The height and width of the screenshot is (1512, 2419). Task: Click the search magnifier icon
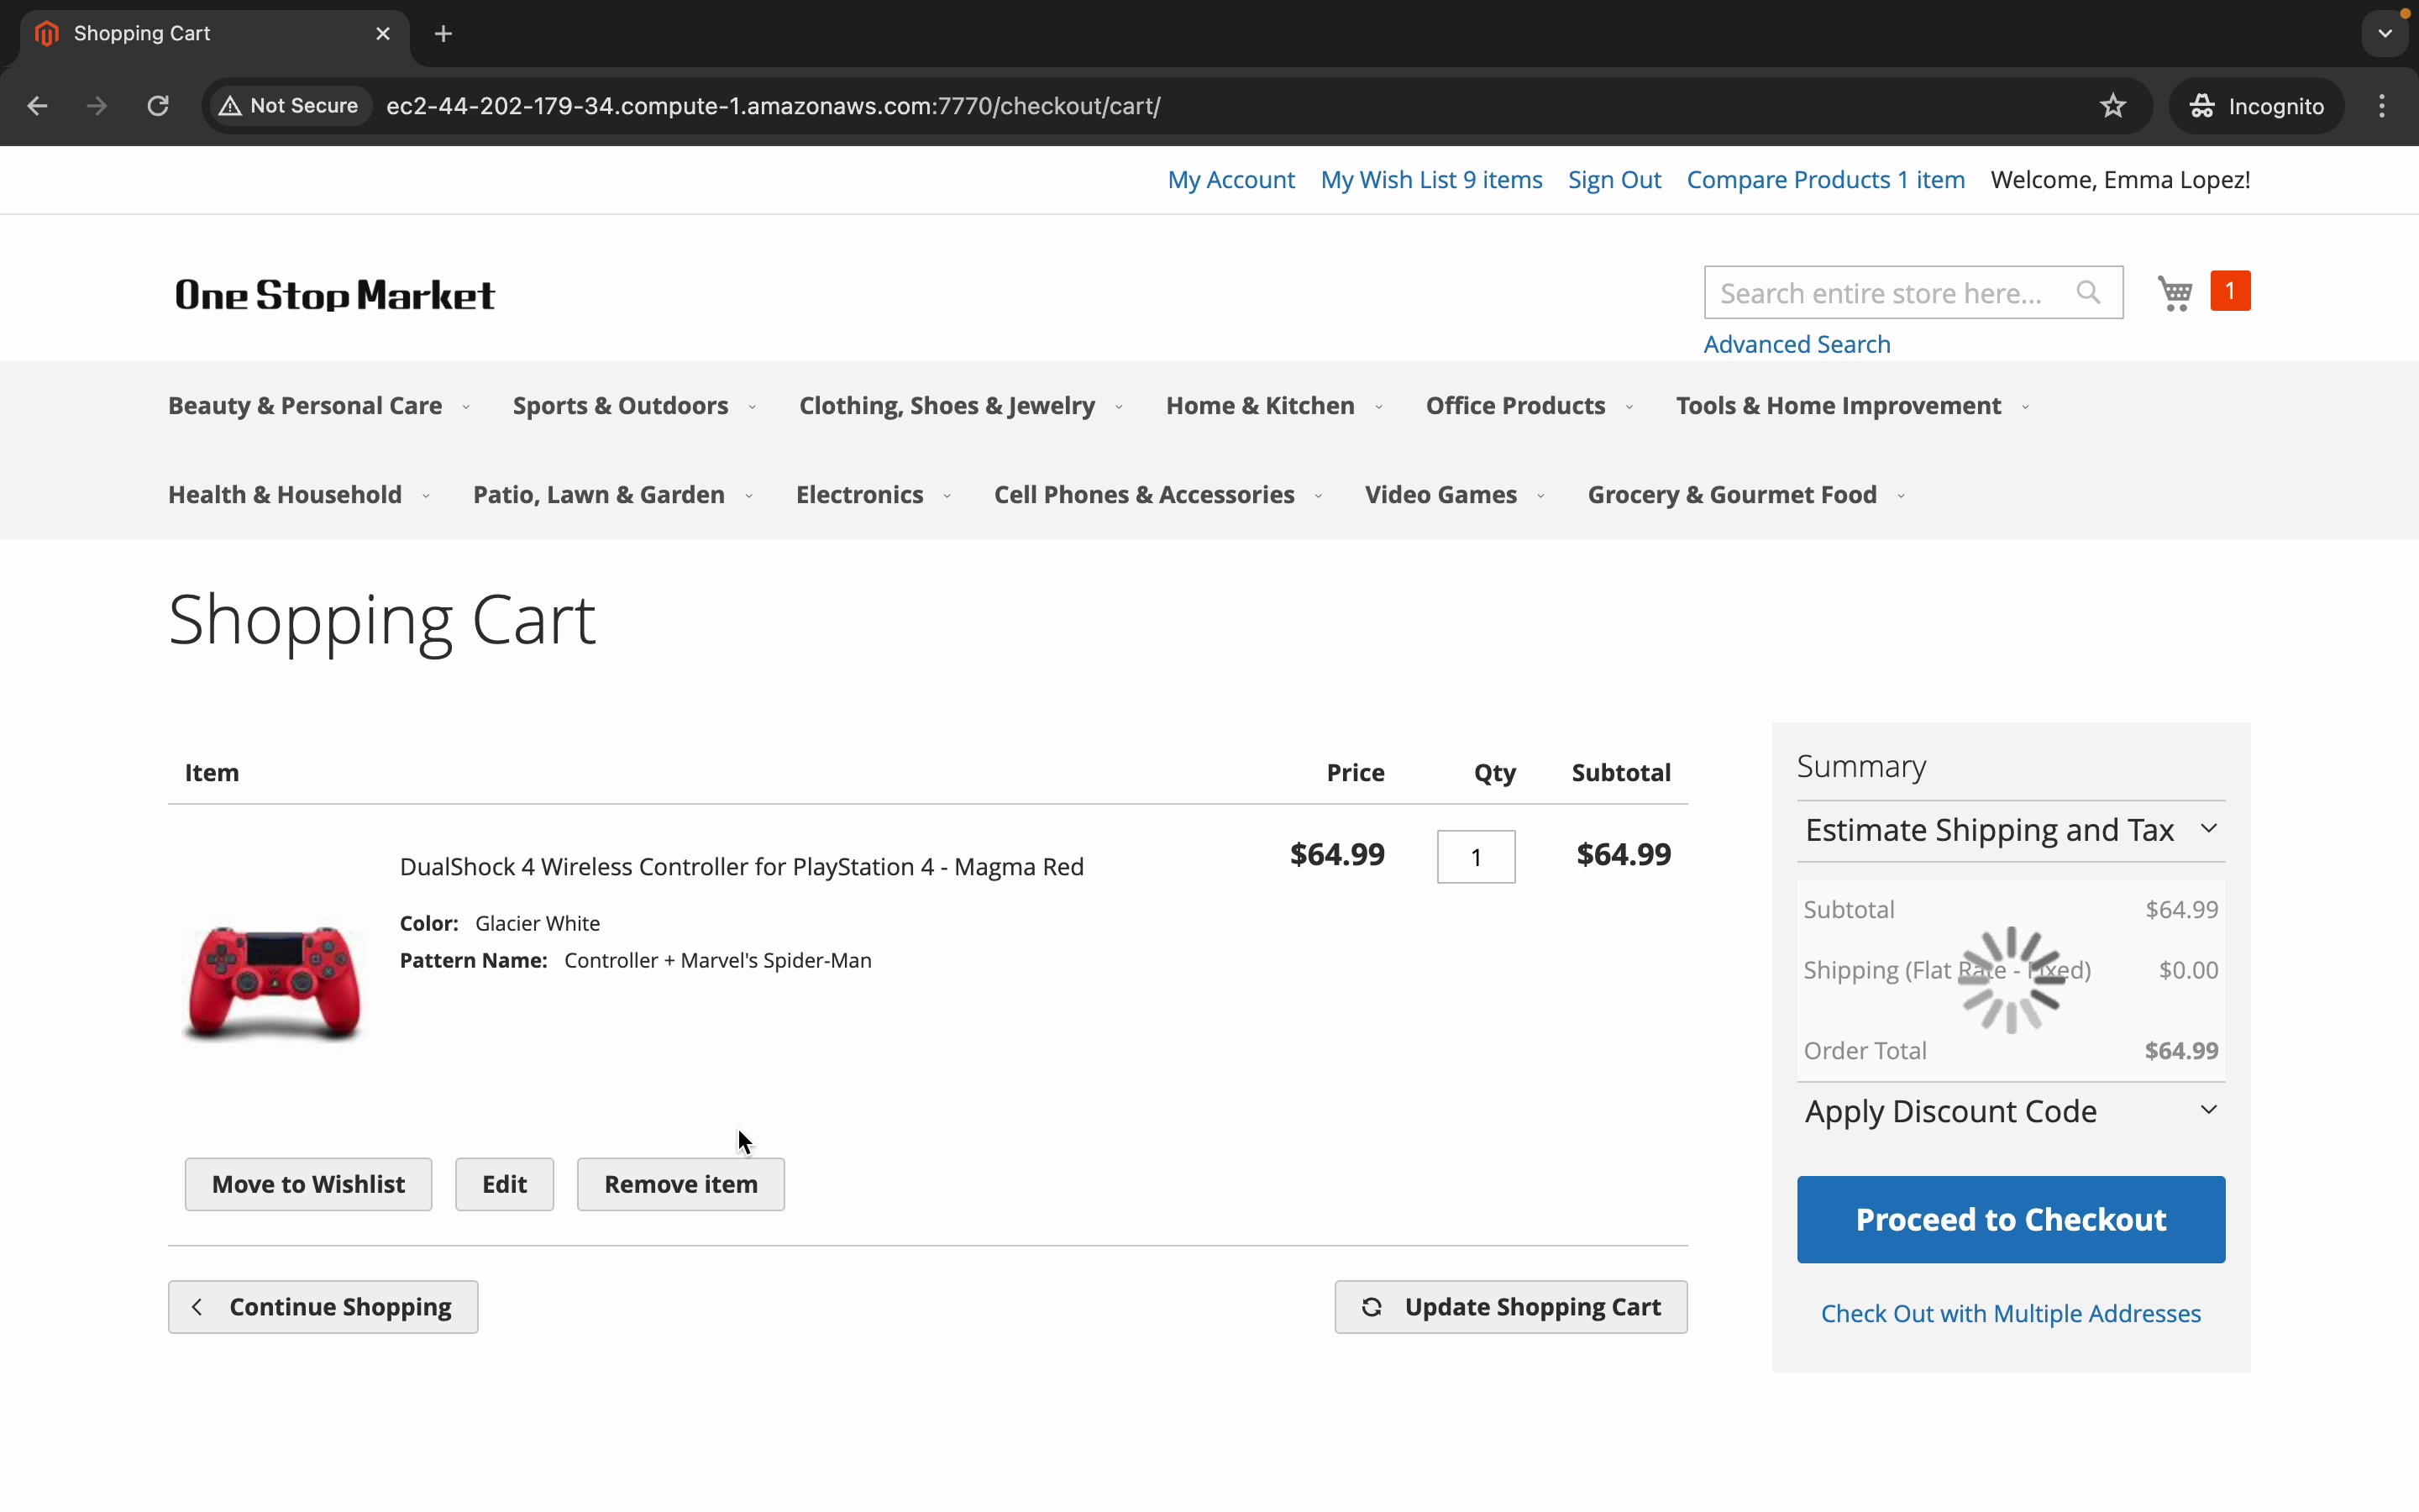pos(2087,293)
